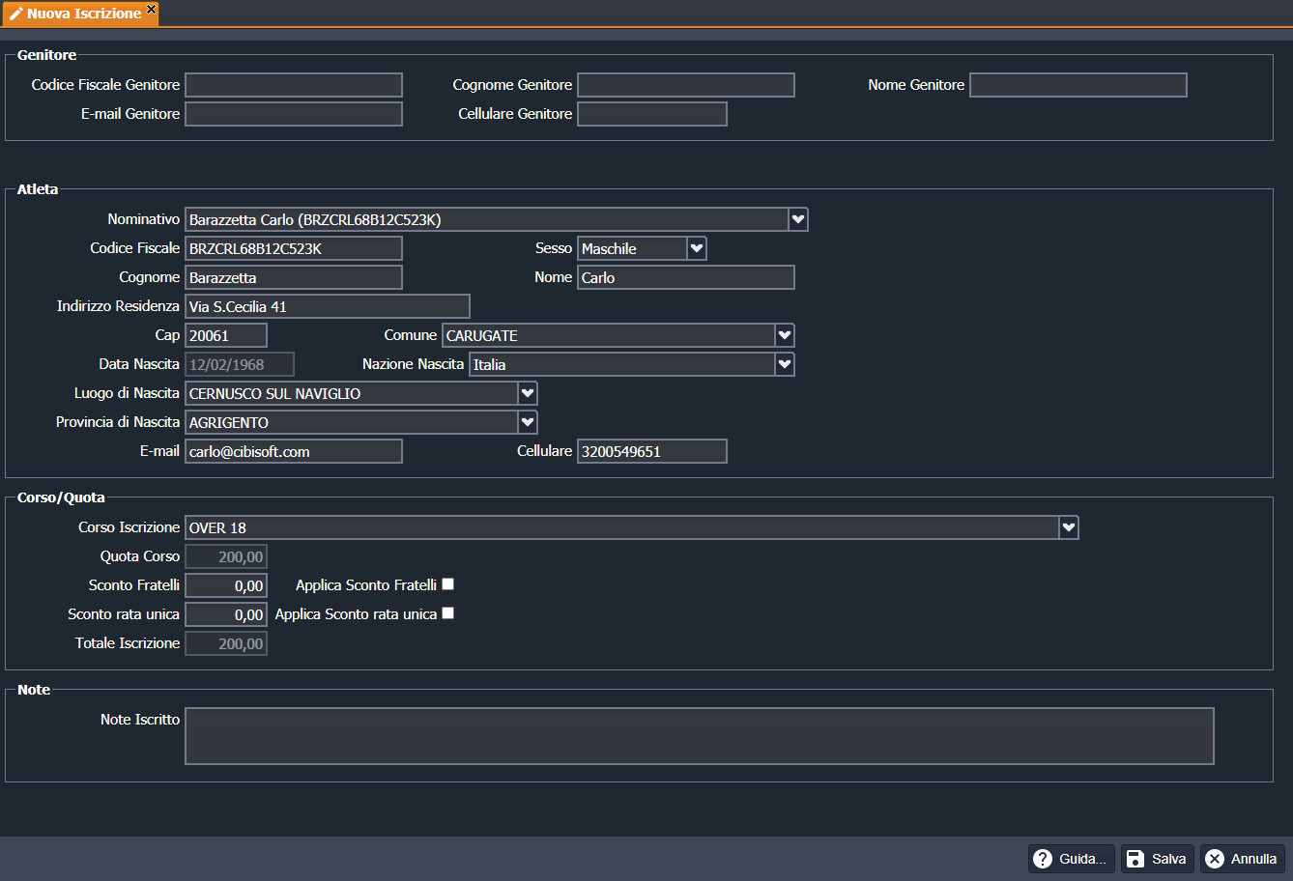Screen dimensions: 1293x881
Task: Click the Annulla cancel X icon
Action: [x=1215, y=859]
